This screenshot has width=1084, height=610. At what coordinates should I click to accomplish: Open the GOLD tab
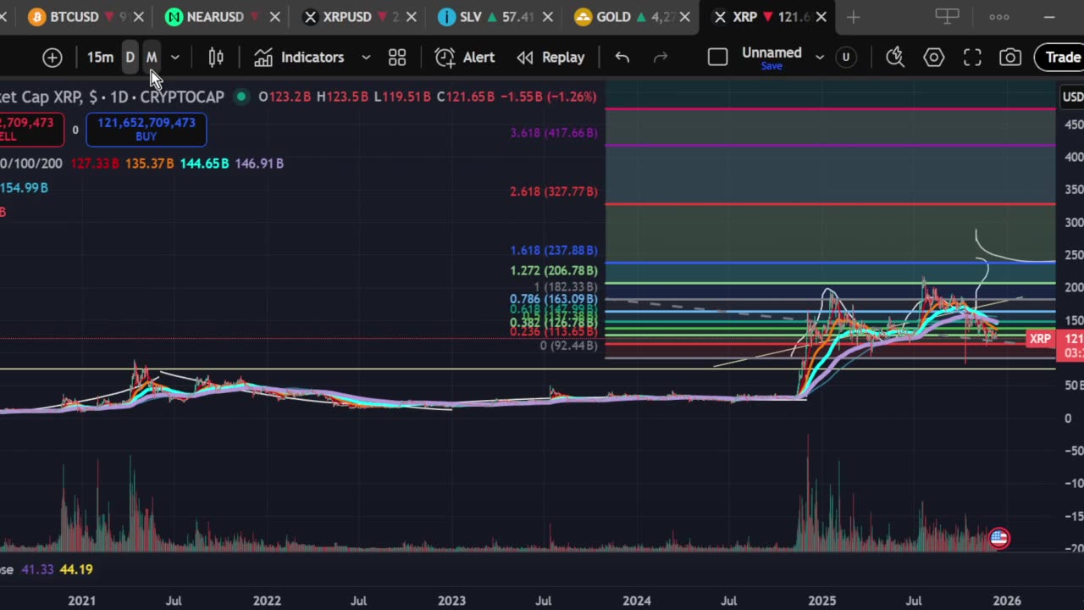pos(623,17)
